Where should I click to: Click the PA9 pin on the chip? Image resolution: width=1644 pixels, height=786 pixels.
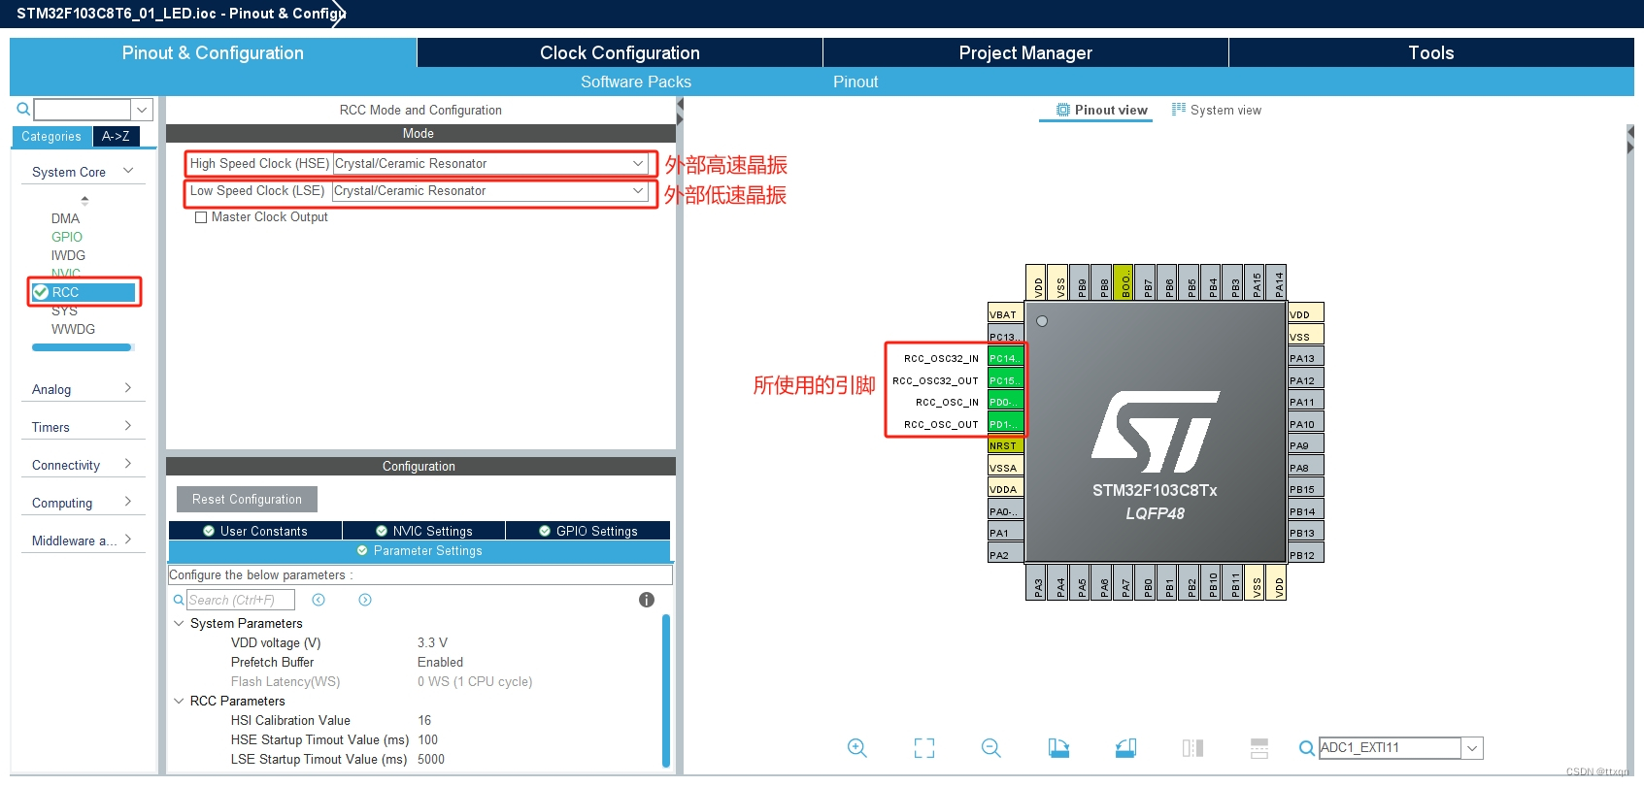(1306, 445)
